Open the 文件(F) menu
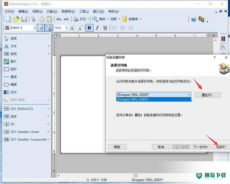 [9, 11]
